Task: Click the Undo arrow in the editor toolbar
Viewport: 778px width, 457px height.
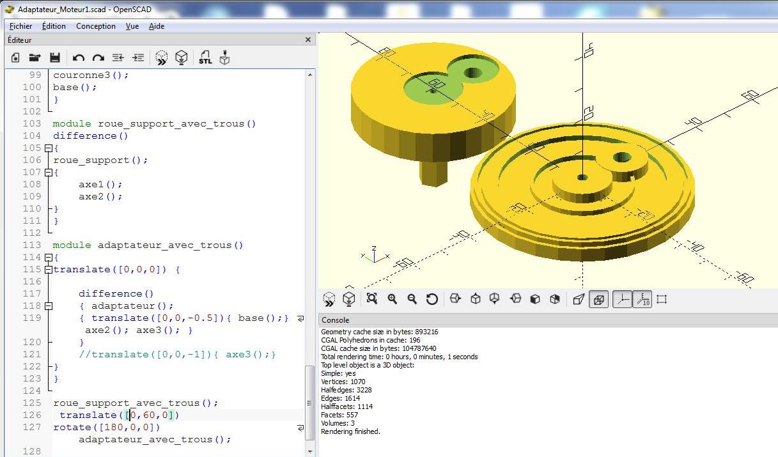Action: [79, 58]
